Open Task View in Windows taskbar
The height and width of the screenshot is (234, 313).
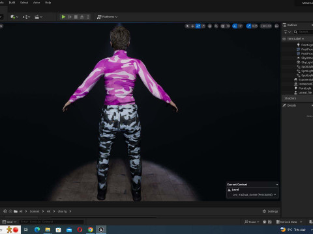(26, 229)
